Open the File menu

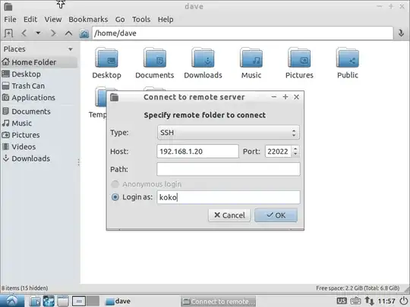pyautogui.click(x=10, y=19)
